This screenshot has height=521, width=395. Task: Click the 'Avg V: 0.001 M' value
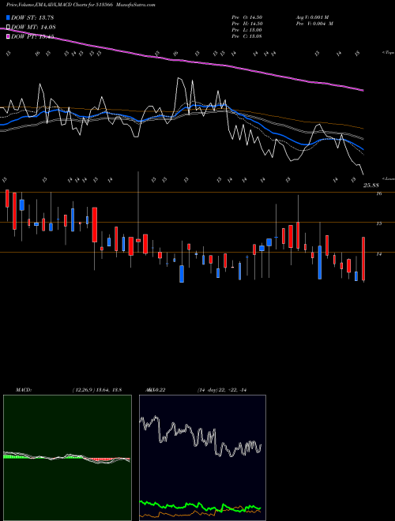tap(312, 17)
